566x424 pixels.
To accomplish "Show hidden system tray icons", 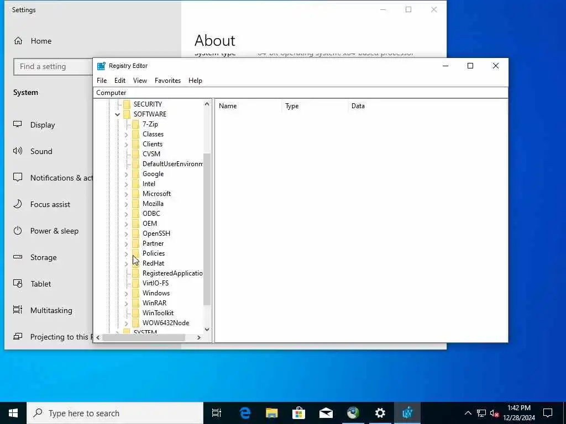I will click(x=468, y=413).
